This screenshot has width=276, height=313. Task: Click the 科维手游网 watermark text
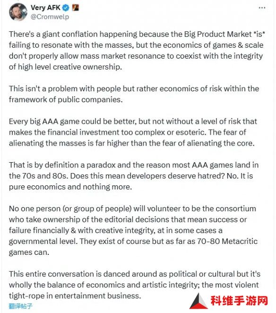239,301
